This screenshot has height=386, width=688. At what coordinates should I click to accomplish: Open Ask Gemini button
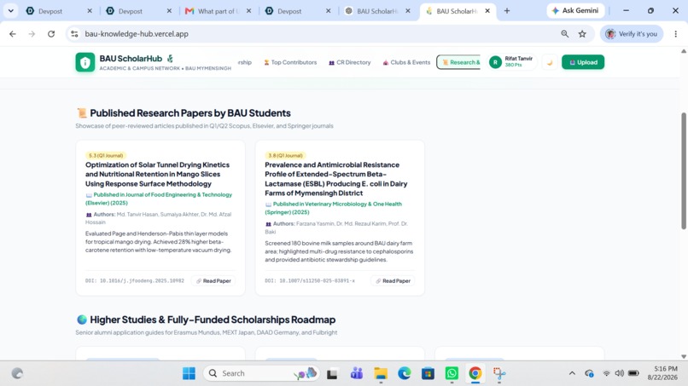pos(575,10)
